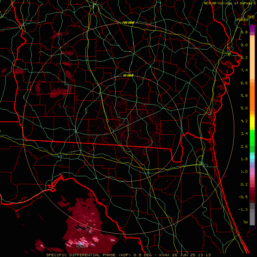Click the 5.0 value on the legend

(244, 108)
